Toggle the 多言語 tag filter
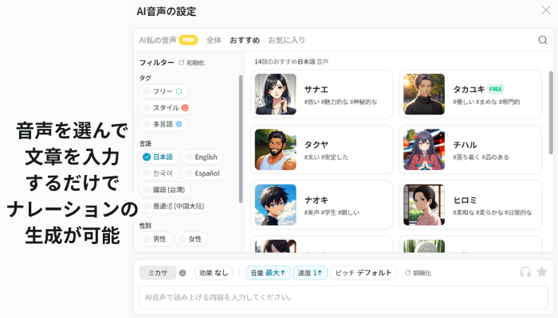558x318 pixels. pyautogui.click(x=163, y=124)
